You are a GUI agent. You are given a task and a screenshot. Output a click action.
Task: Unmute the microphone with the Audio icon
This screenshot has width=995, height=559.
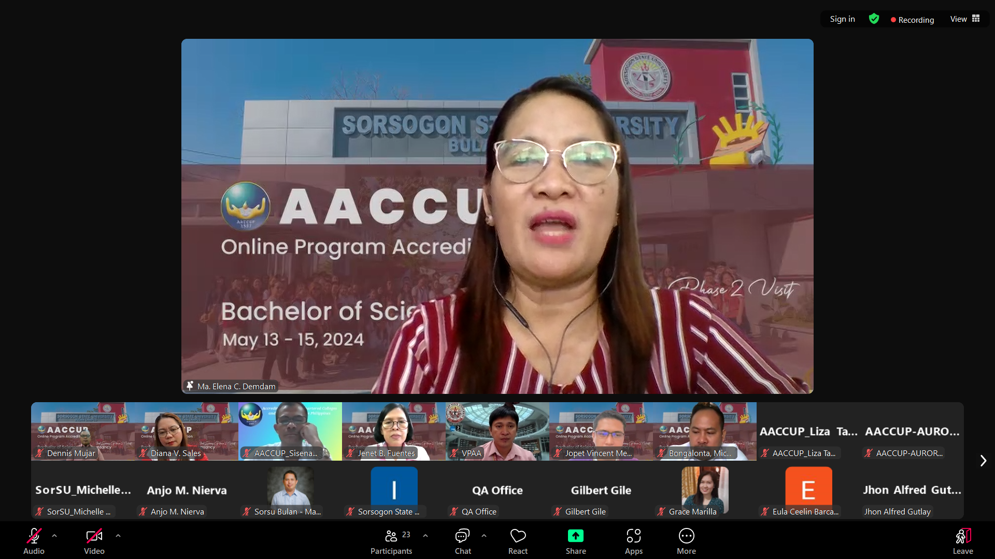(34, 536)
